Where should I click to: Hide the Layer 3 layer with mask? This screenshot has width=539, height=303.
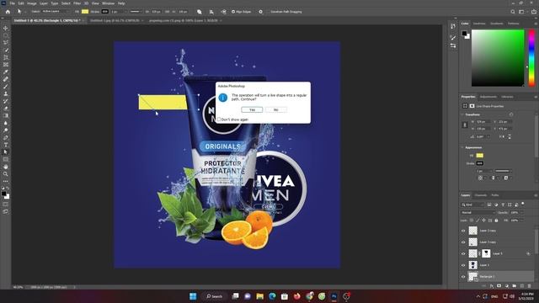click(463, 253)
